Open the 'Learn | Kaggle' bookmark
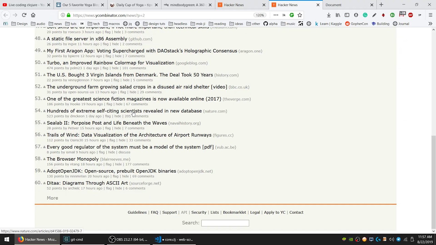This screenshot has width=436, height=245. [x=328, y=24]
